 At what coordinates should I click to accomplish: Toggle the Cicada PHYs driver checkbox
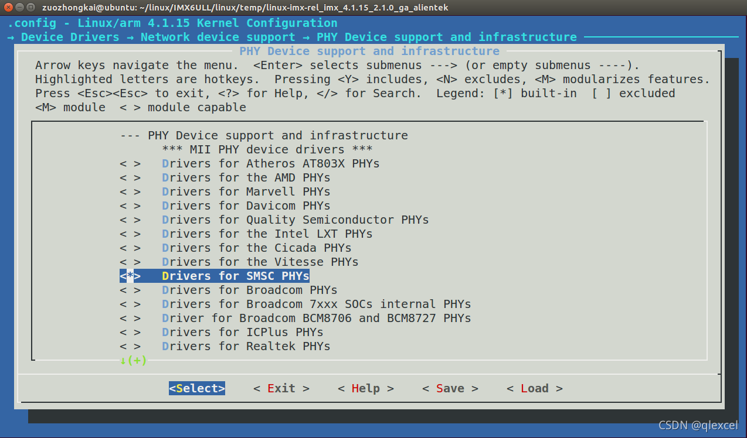(x=130, y=248)
